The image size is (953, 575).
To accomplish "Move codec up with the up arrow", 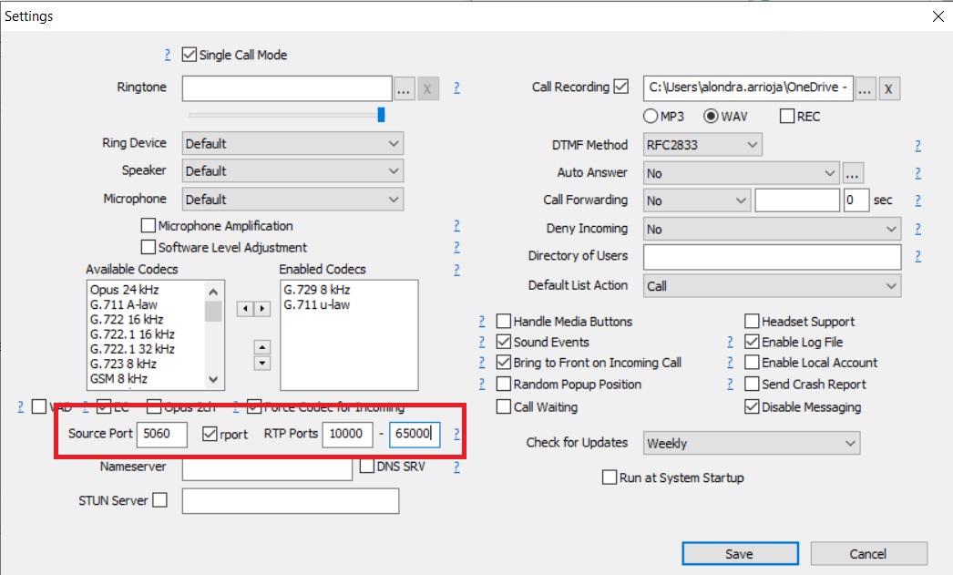I will (x=262, y=346).
